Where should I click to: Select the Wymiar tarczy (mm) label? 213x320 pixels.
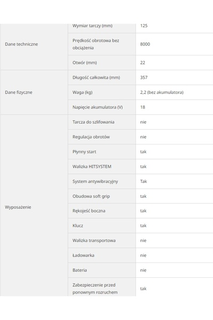point(92,26)
